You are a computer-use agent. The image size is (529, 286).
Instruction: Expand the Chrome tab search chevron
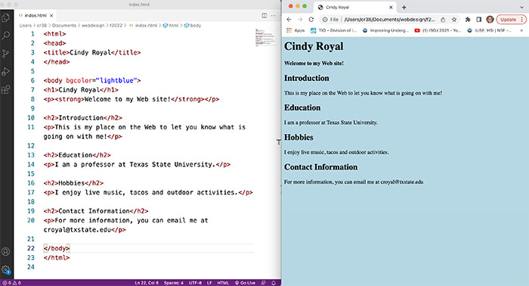coord(521,7)
